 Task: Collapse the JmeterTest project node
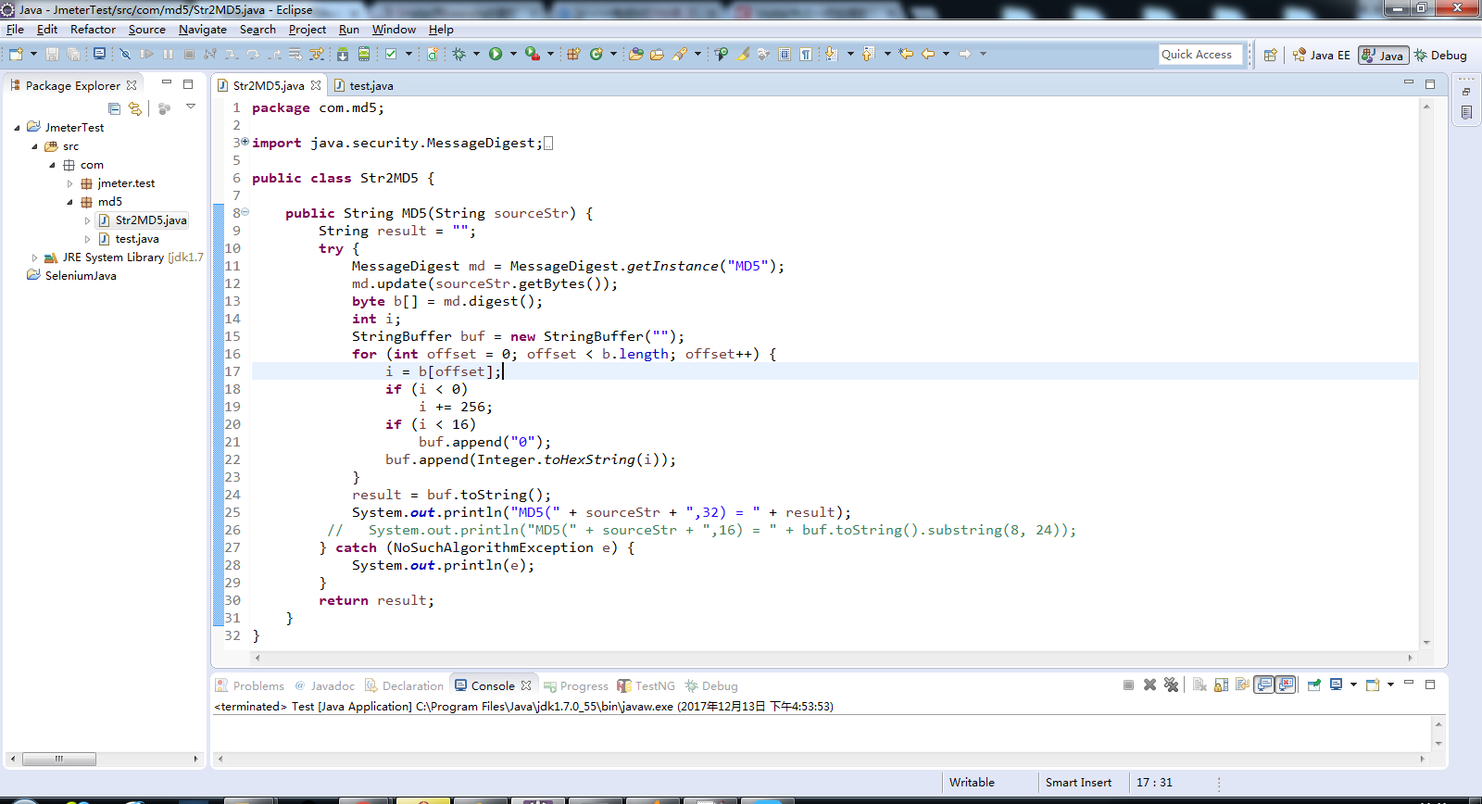coord(17,128)
